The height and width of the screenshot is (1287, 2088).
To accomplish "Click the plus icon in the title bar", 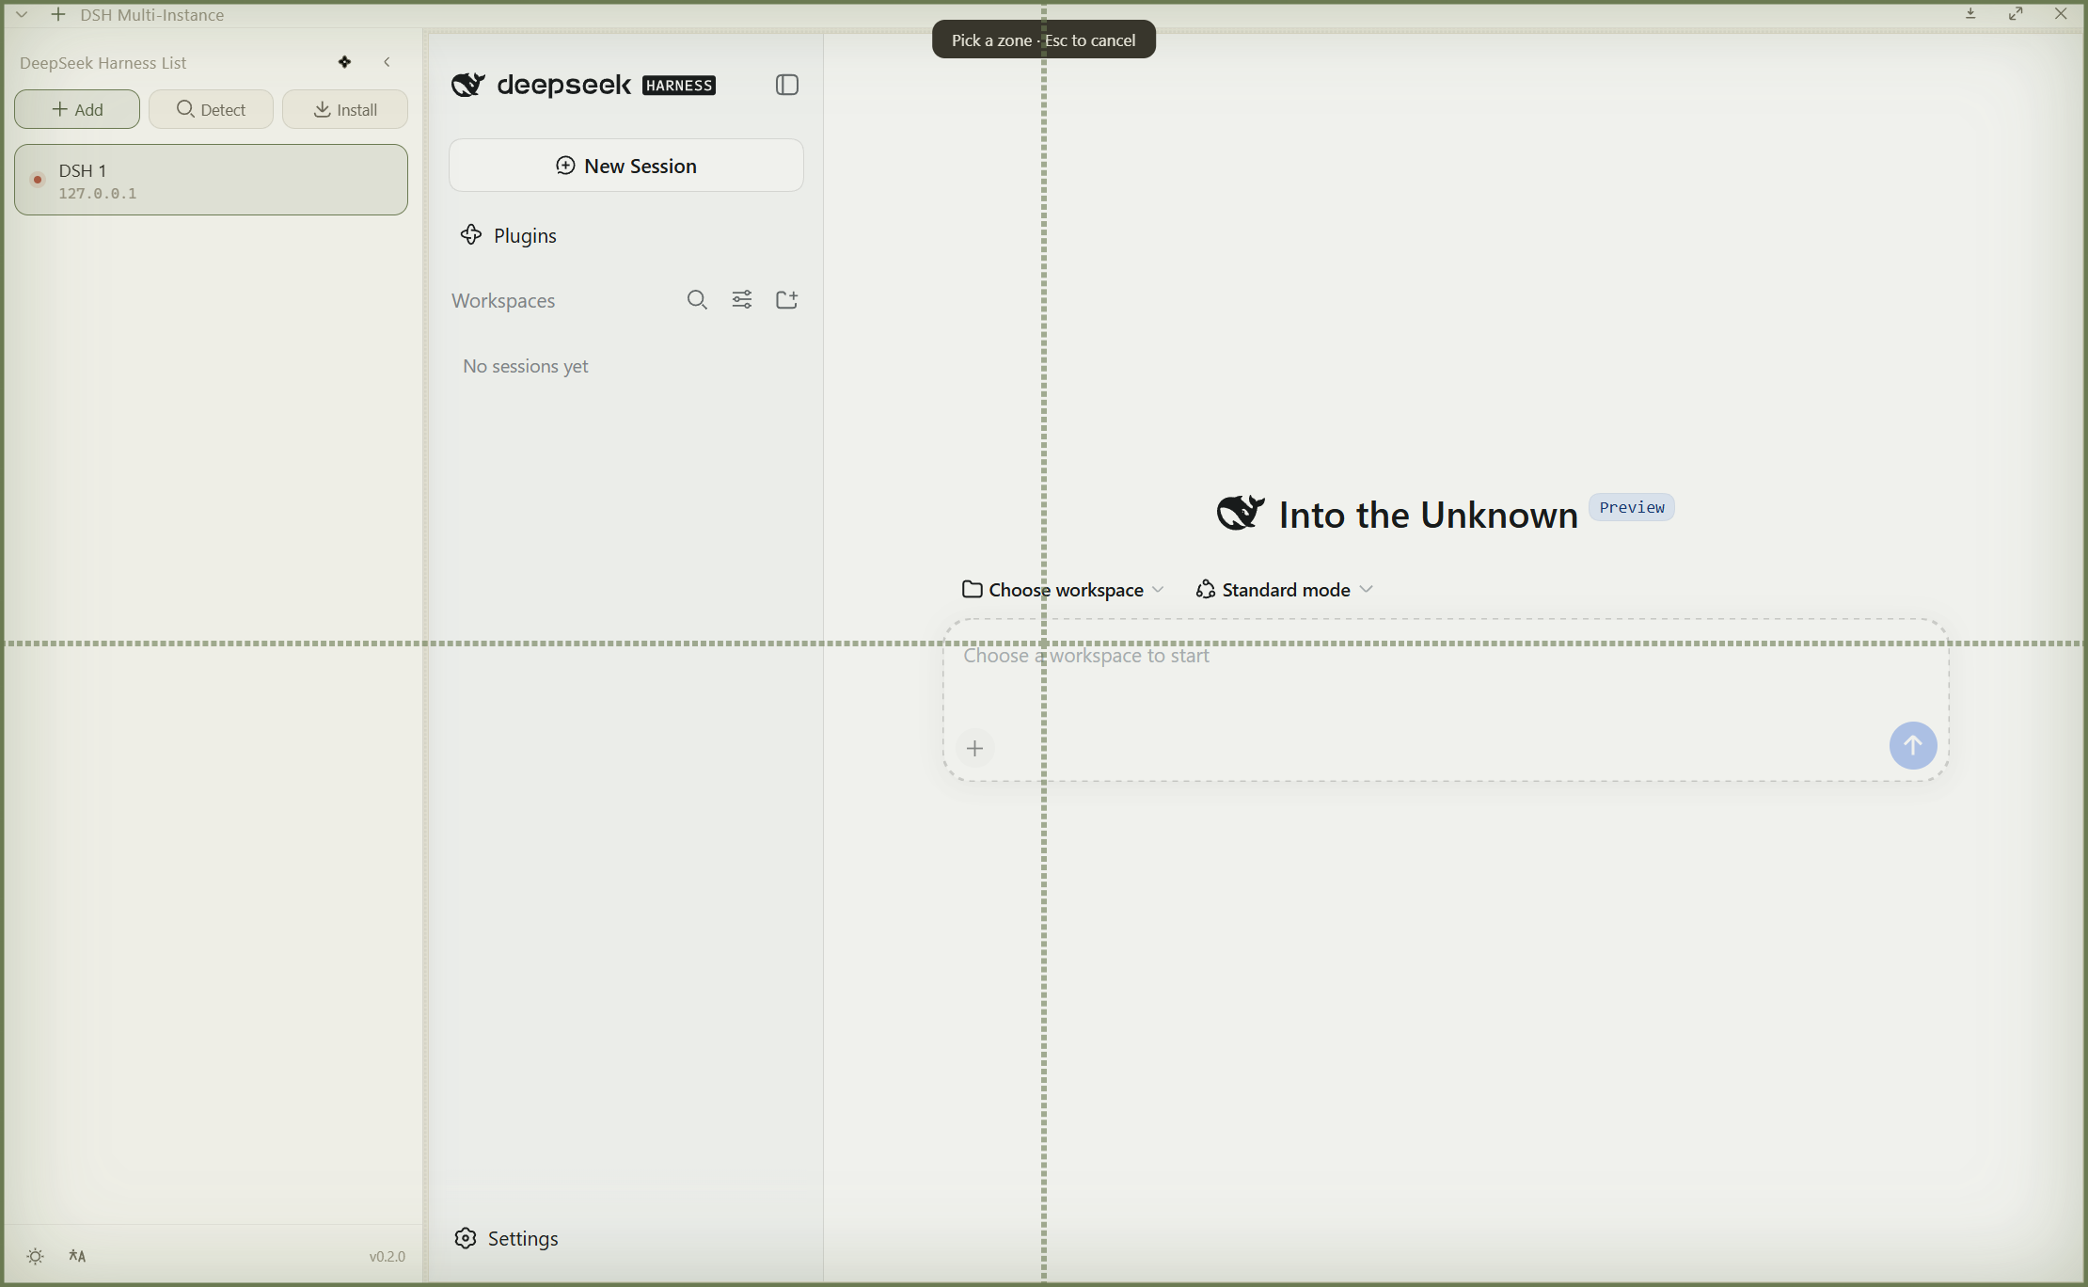I will tap(58, 15).
